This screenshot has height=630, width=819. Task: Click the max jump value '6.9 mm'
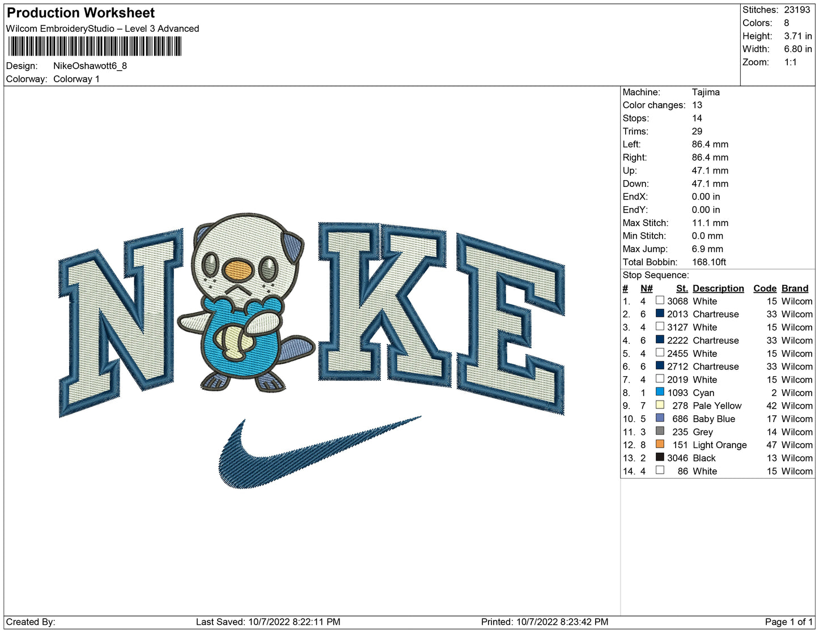tap(707, 249)
